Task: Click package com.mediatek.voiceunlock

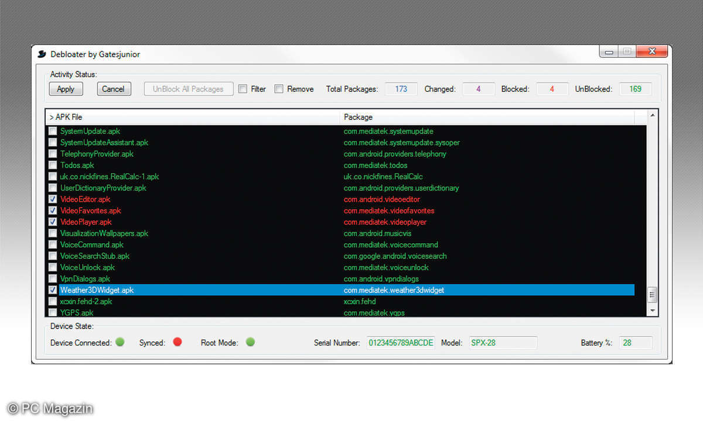Action: pyautogui.click(x=386, y=267)
